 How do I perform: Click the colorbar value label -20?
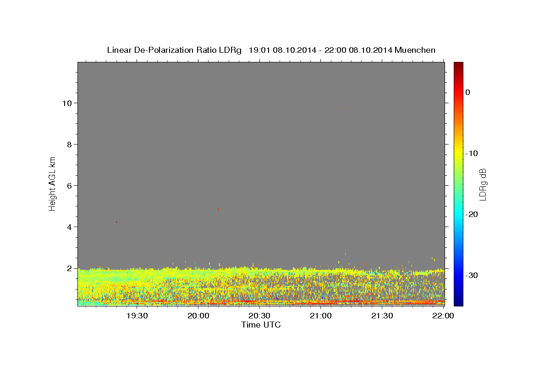pyautogui.click(x=472, y=214)
